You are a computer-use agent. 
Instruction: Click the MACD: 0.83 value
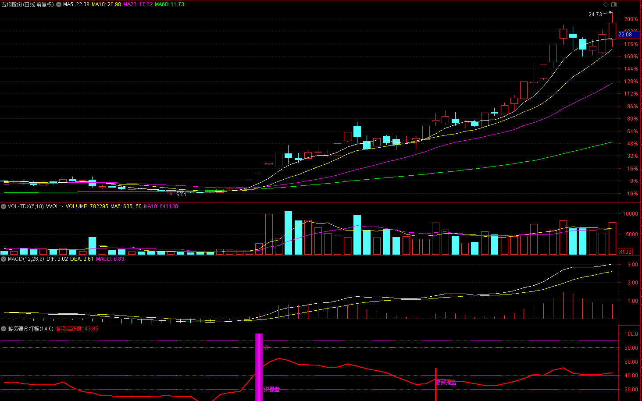click(110, 259)
